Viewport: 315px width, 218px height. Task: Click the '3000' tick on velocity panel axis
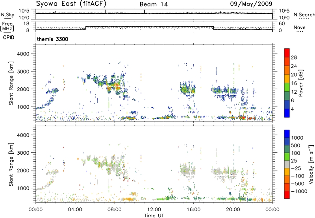[23, 153]
